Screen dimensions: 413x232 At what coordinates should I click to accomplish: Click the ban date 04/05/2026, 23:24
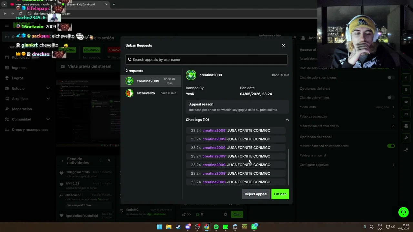click(x=256, y=94)
